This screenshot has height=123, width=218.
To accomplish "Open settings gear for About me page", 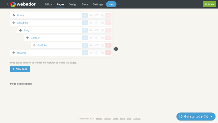I will point(91,23).
